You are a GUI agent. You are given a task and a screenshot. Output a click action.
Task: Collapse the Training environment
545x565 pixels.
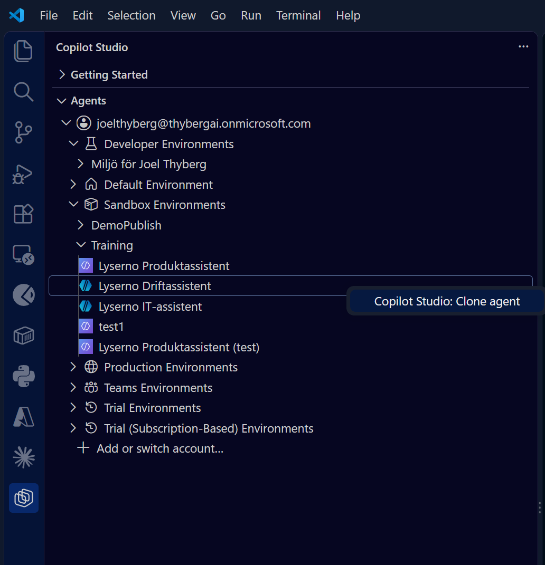(x=81, y=245)
